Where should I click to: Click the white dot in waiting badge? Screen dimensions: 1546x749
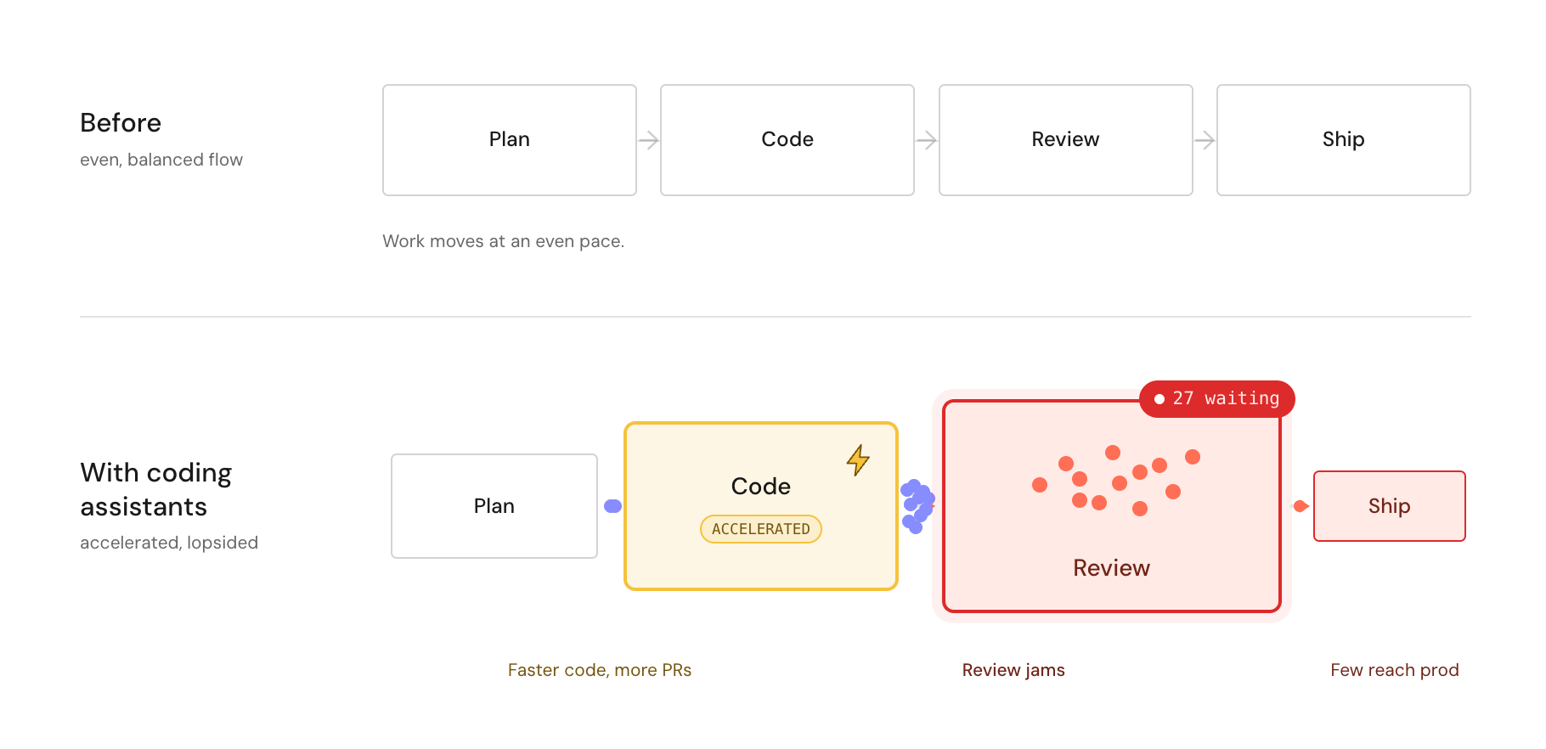(1159, 399)
